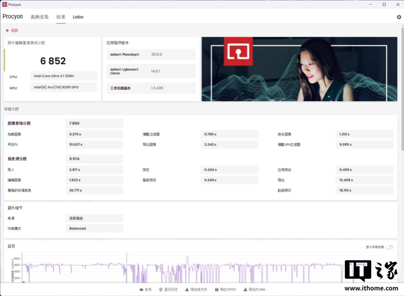Click the 导出为XML download icon

tap(245, 290)
